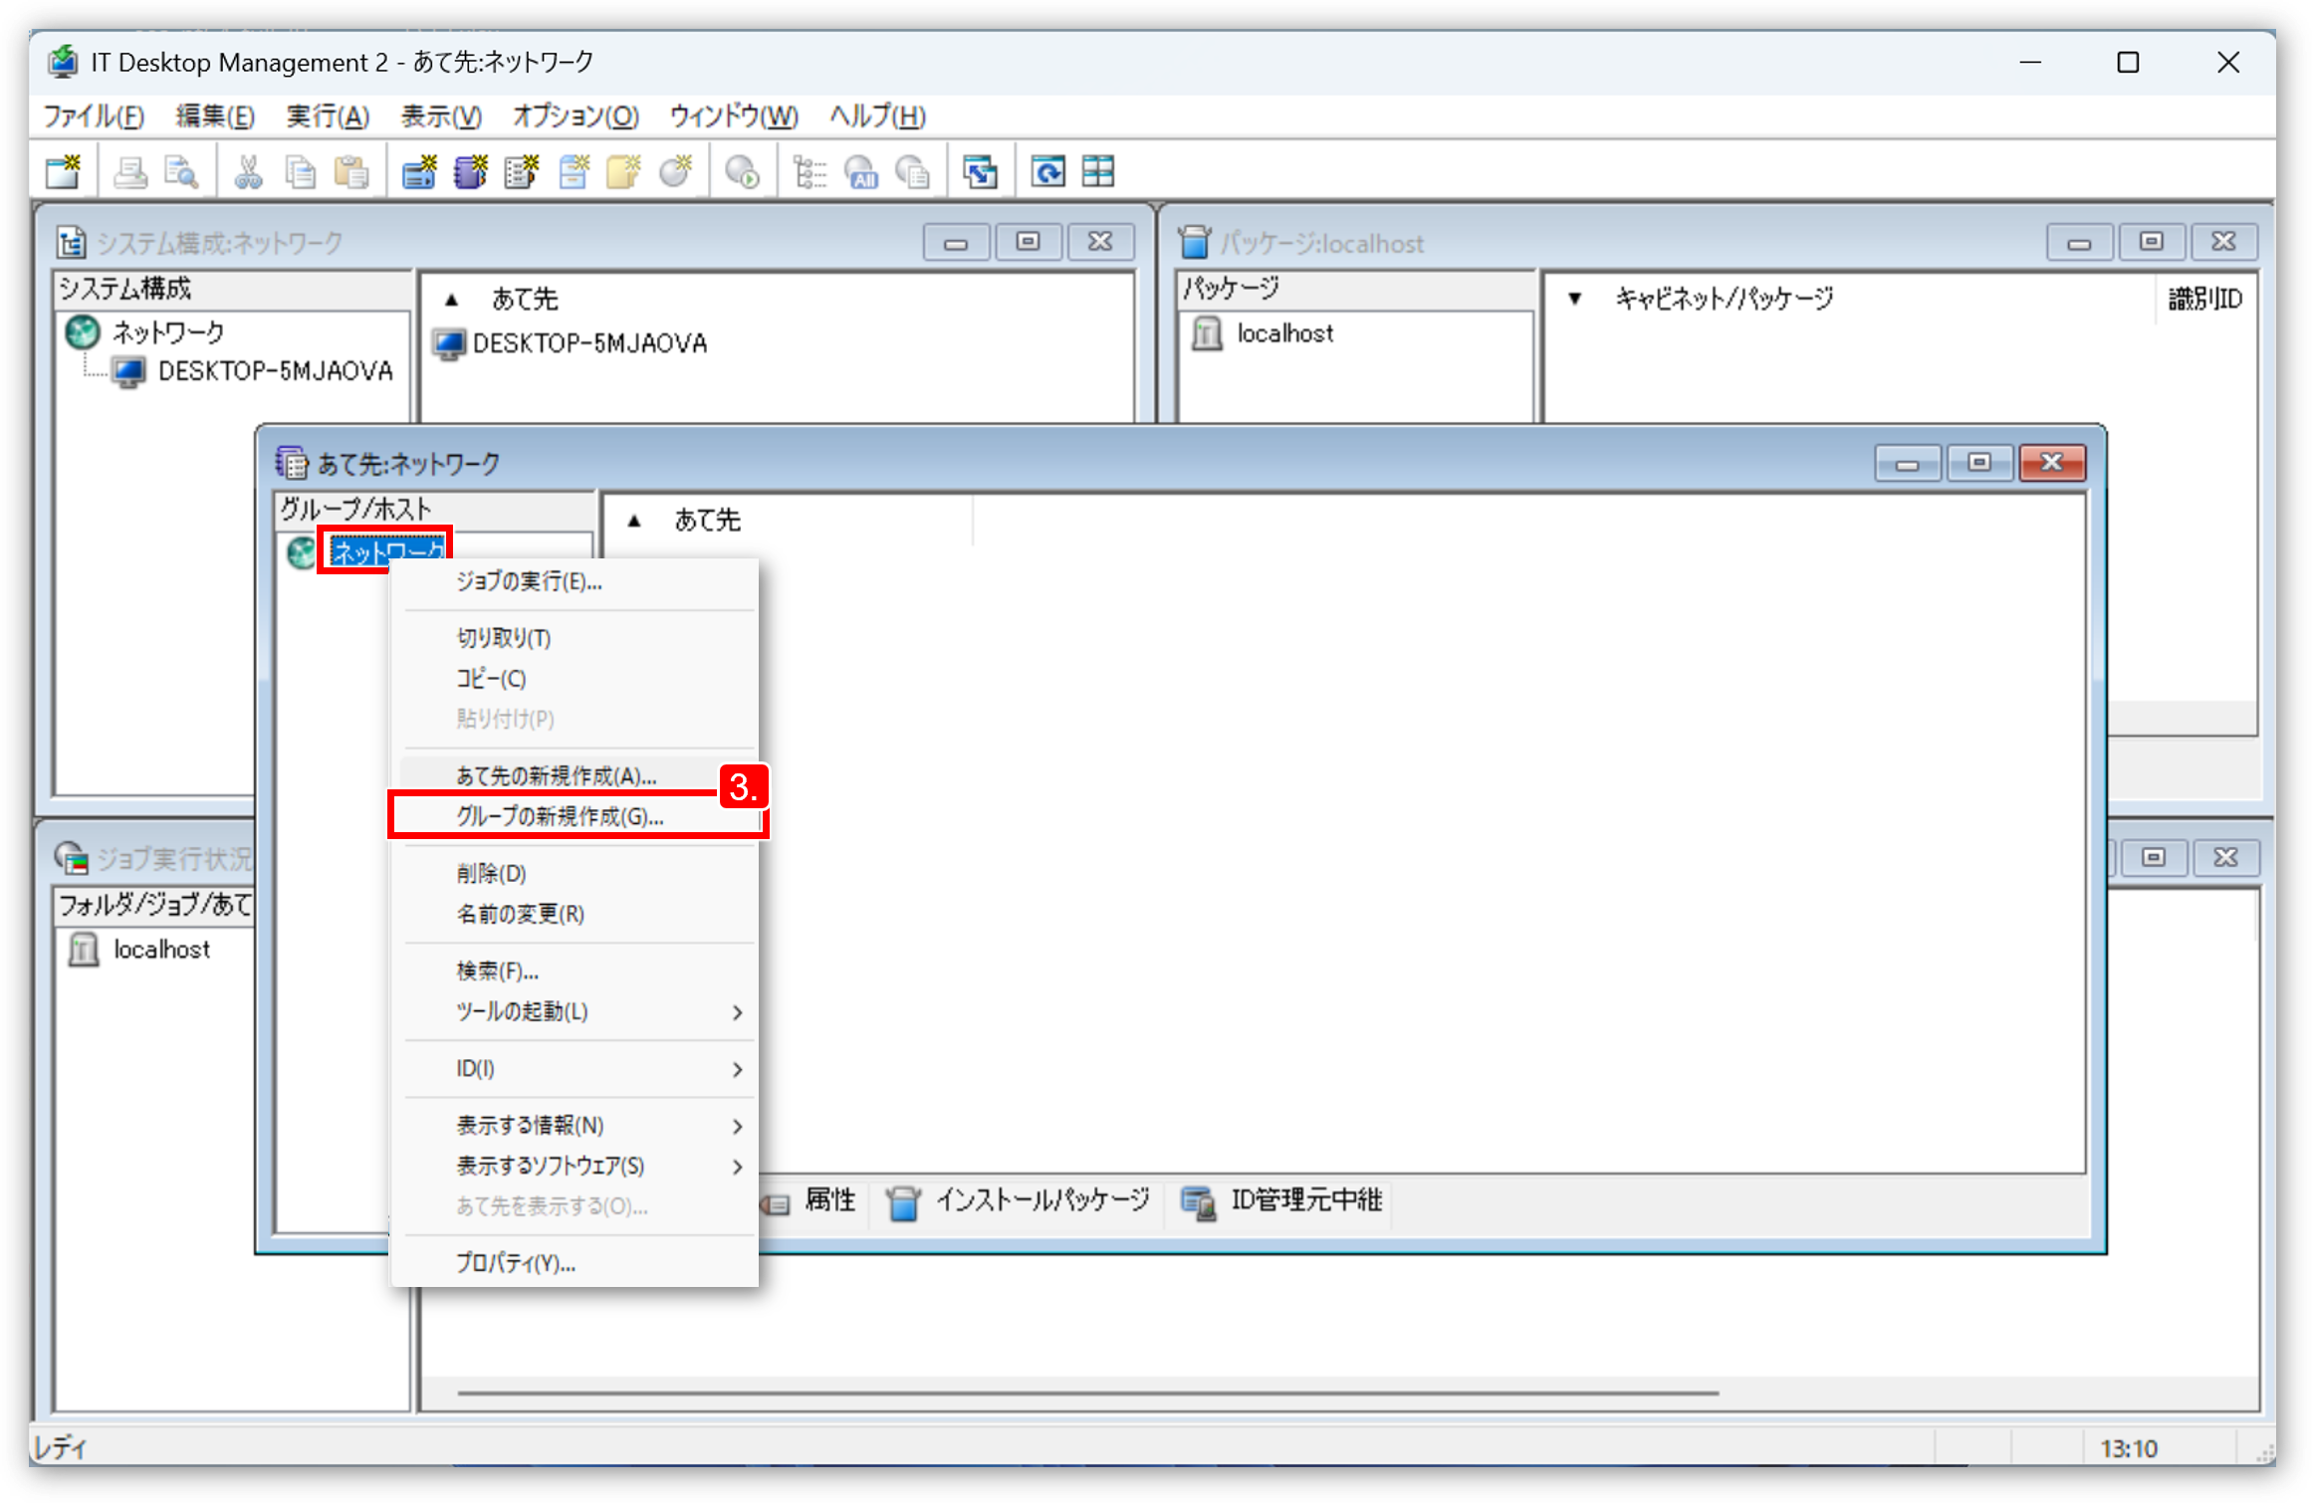Select localhost in the package tree
This screenshot has height=1503, width=2312.
point(1283,333)
